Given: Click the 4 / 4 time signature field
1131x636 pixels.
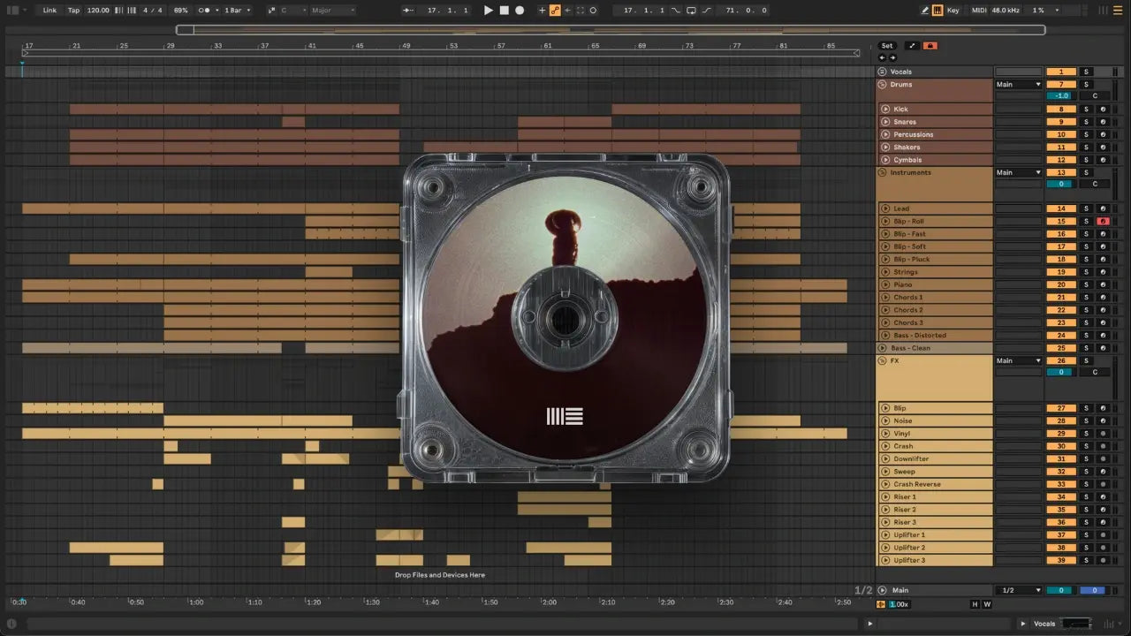Looking at the screenshot, I should click(x=152, y=11).
